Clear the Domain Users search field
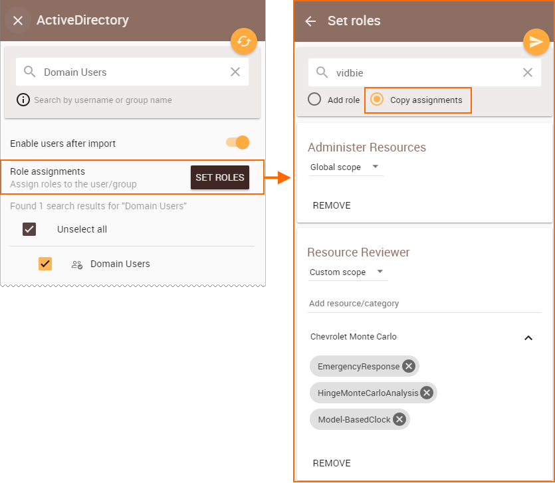Screen dimensions: 555x483 (235, 72)
